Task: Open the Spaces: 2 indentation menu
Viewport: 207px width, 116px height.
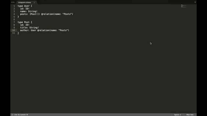Action: pyautogui.click(x=178, y=115)
